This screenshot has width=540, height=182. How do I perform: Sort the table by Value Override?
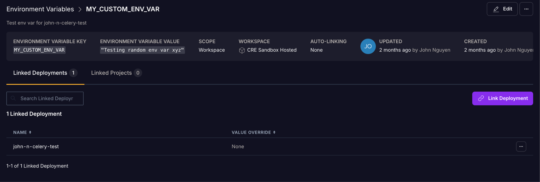point(253,132)
